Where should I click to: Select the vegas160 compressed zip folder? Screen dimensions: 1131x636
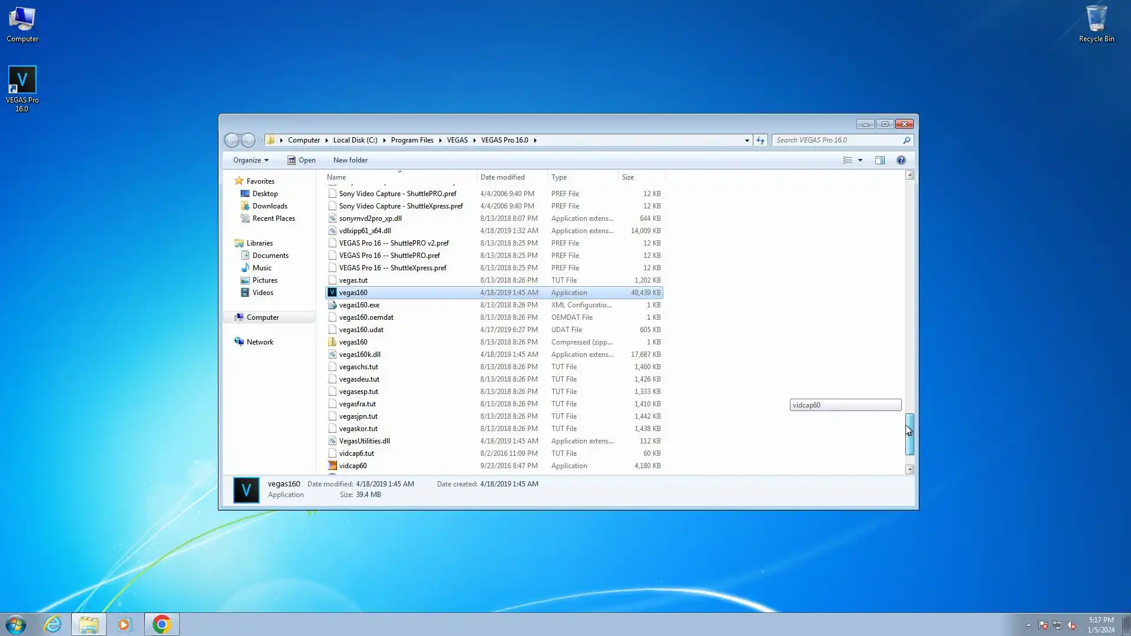(x=353, y=342)
